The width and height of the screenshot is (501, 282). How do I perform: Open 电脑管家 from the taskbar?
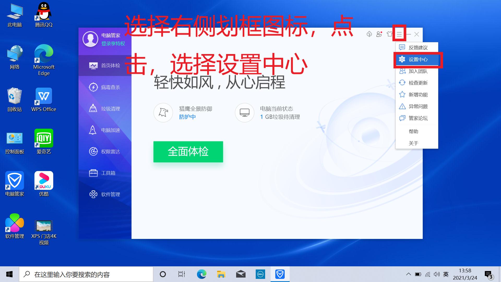(280, 274)
